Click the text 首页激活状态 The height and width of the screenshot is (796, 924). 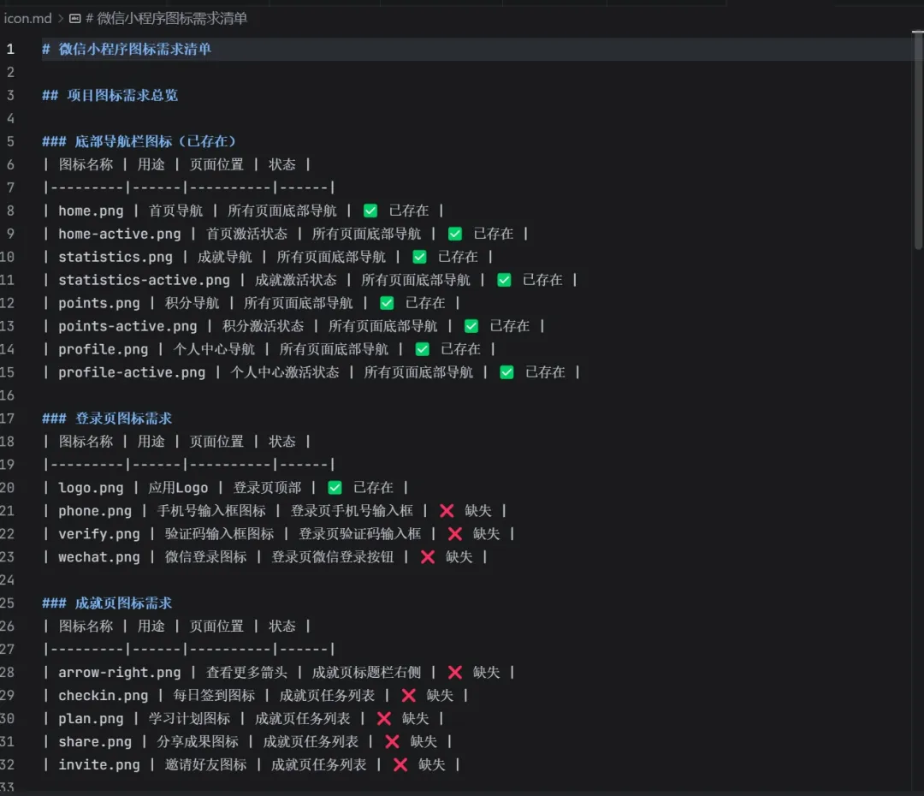[246, 234]
